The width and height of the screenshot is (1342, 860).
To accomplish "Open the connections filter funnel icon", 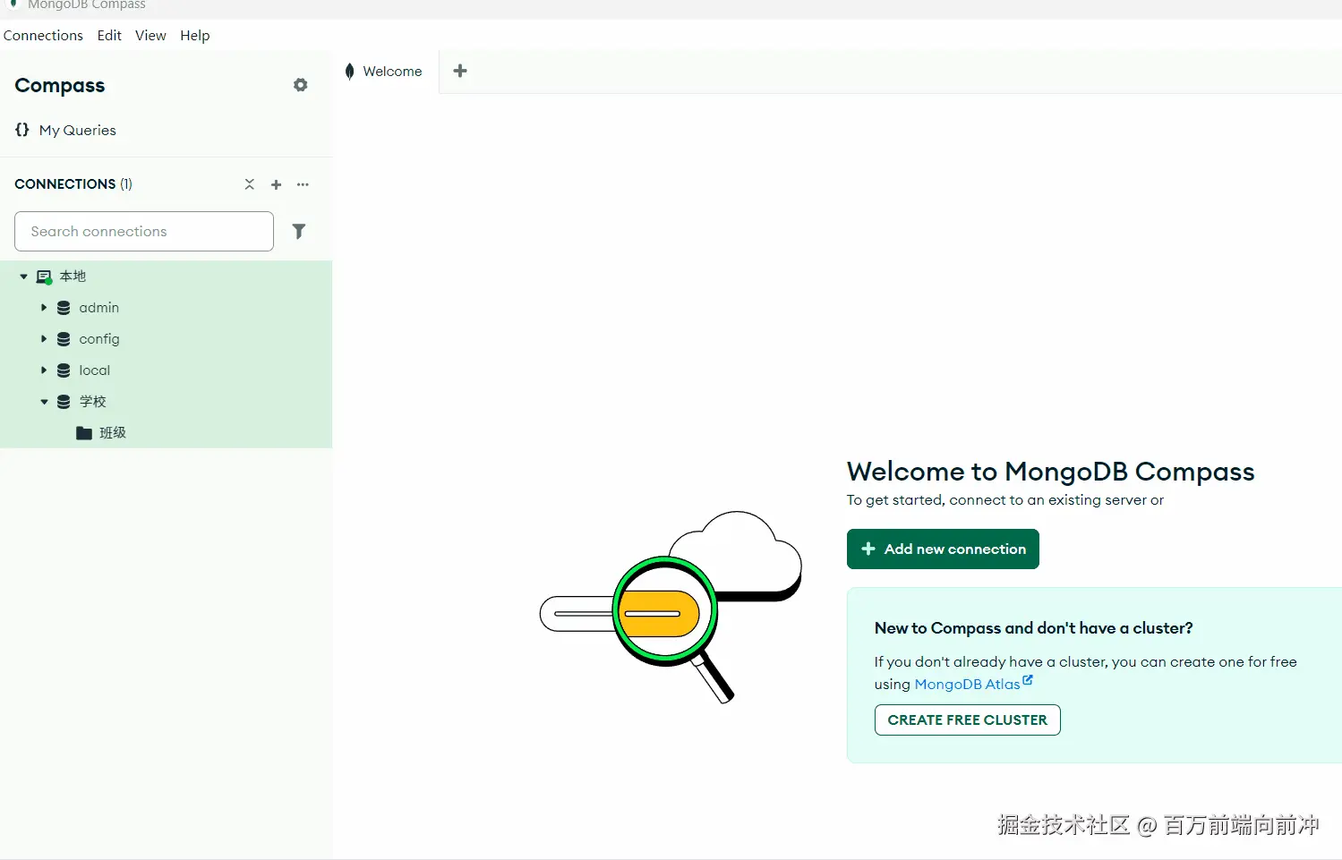I will click(299, 232).
